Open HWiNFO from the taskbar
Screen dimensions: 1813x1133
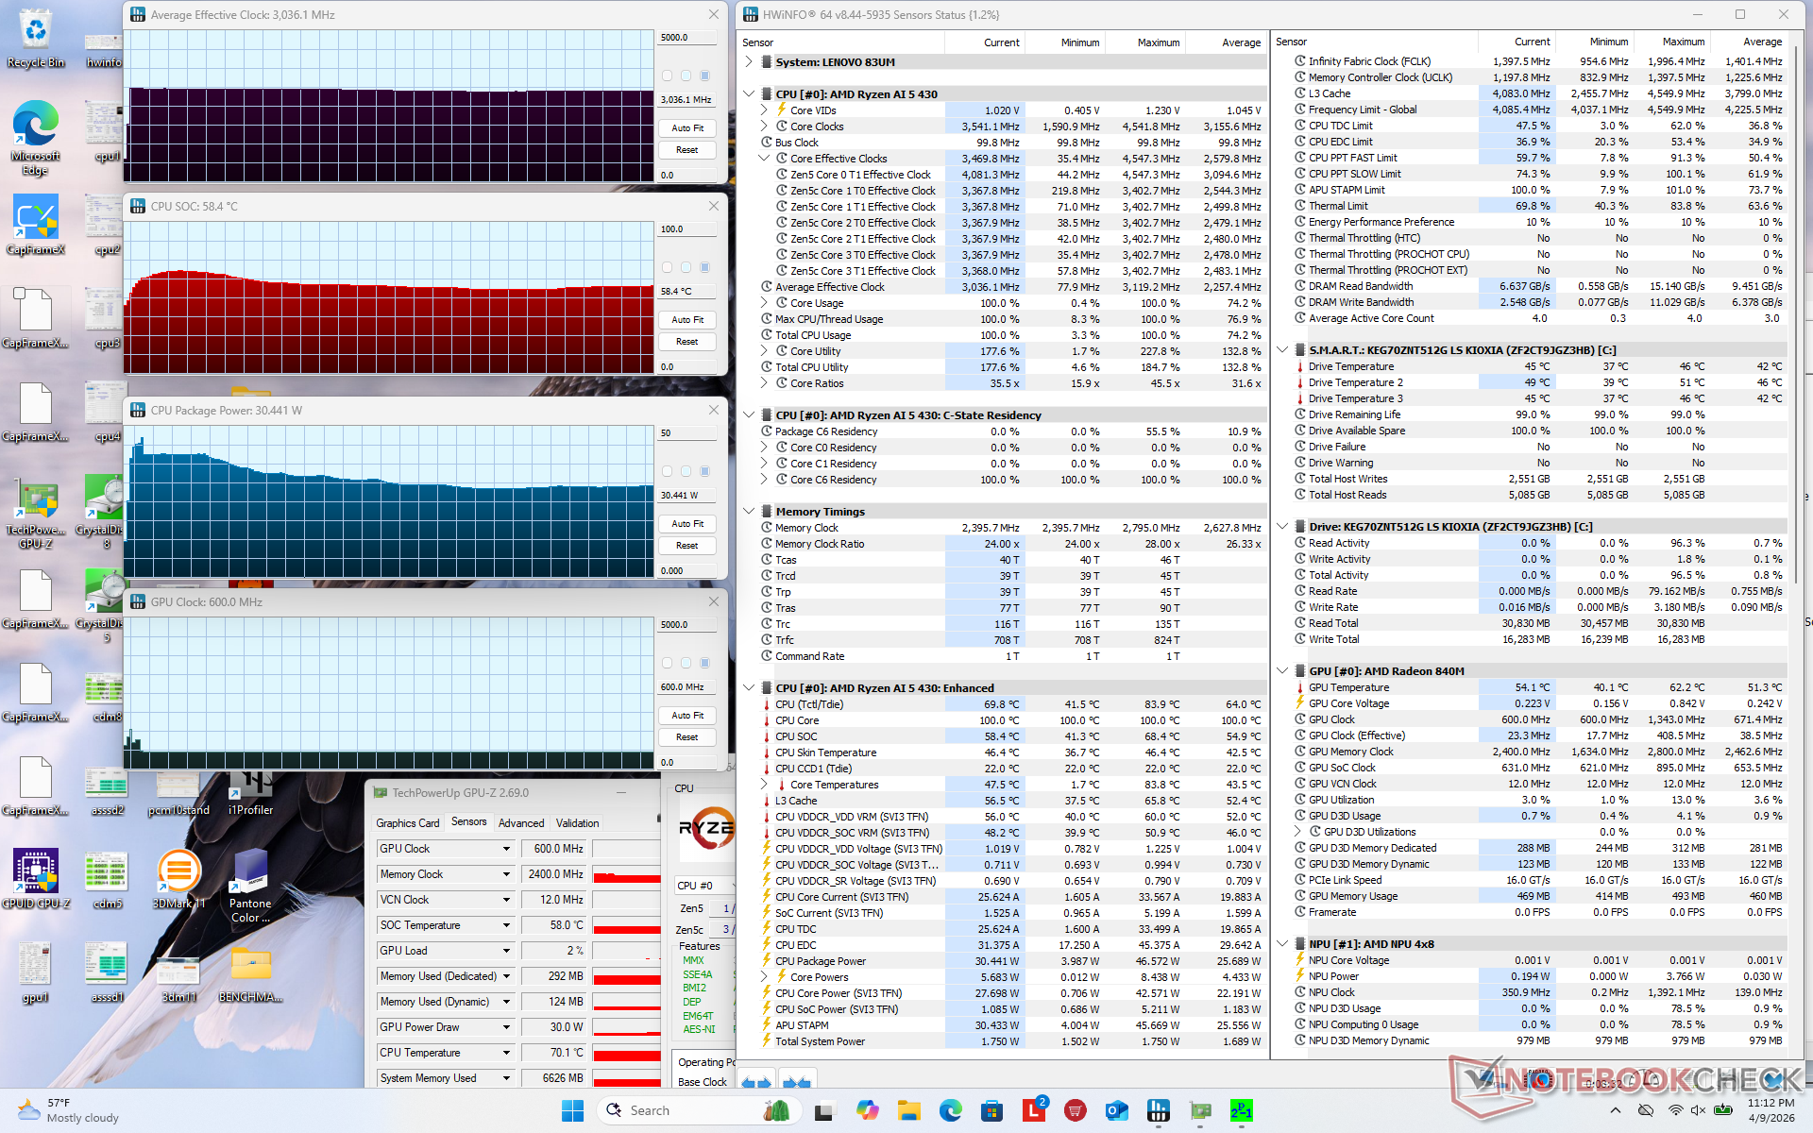click(1159, 1110)
